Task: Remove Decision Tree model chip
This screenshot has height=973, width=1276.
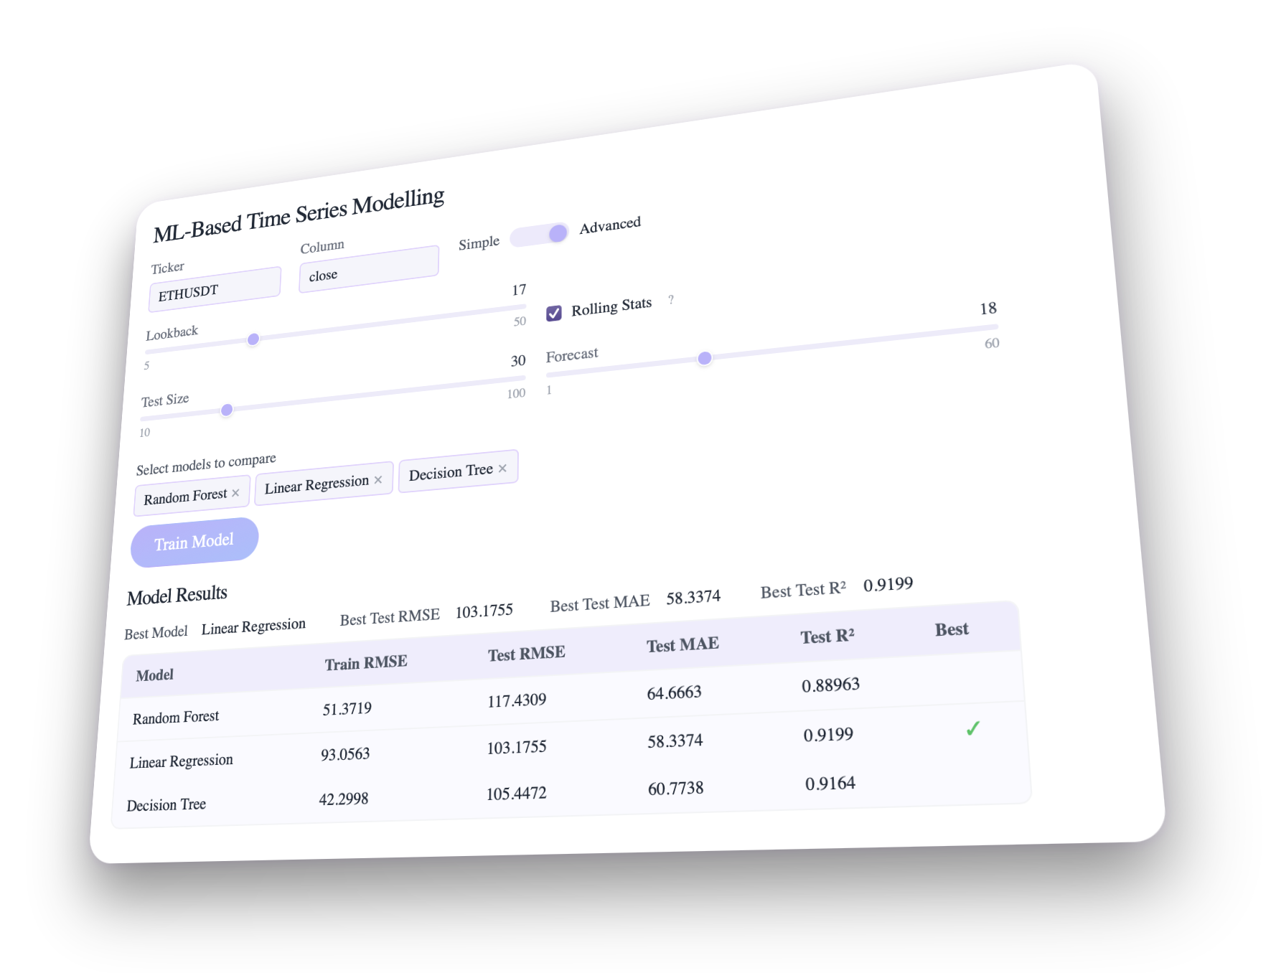Action: [502, 469]
